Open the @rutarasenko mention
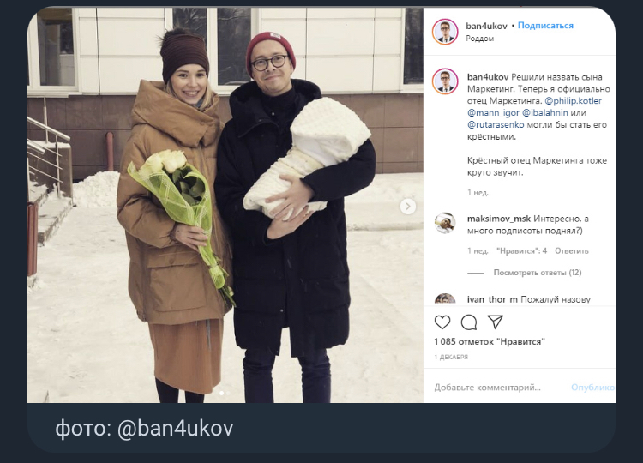Image resolution: width=643 pixels, height=463 pixels. click(496, 124)
